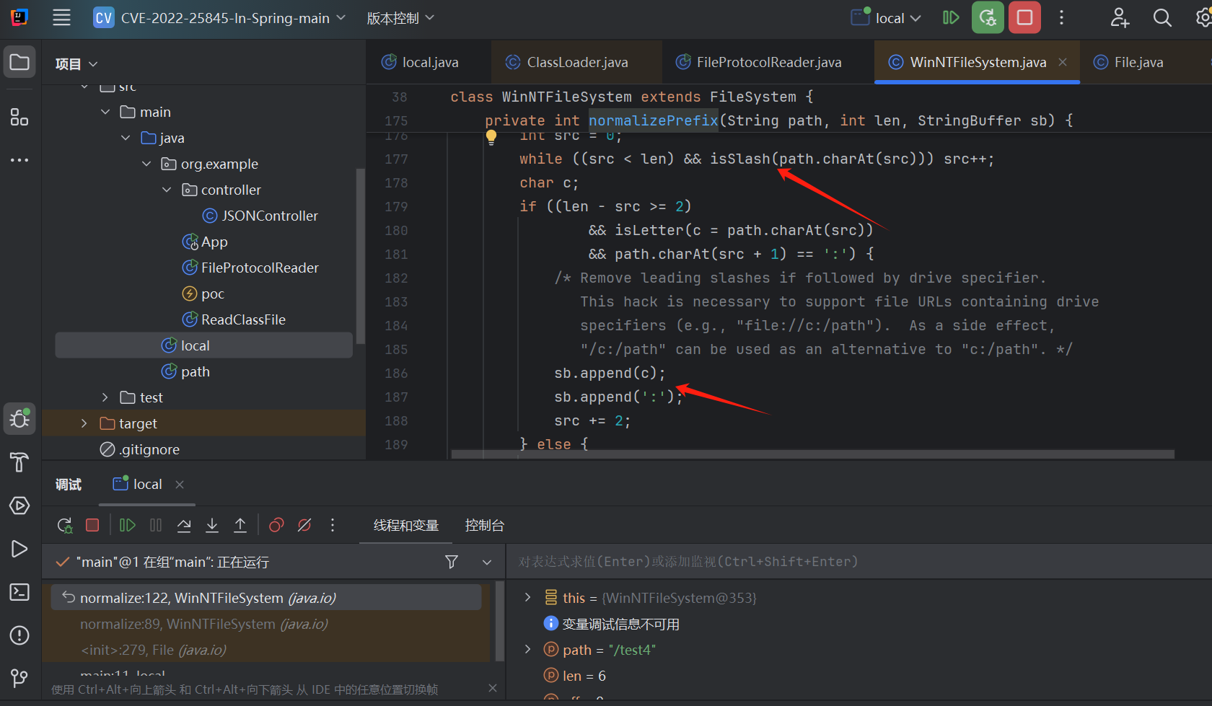Collapse the java folder
This screenshot has width=1212, height=706.
(x=126, y=138)
